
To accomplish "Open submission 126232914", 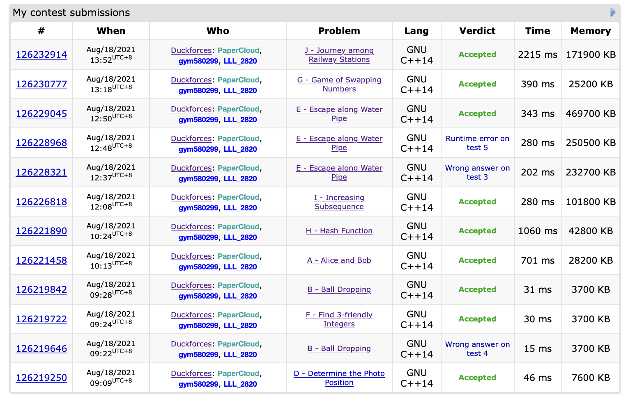I will (41, 55).
